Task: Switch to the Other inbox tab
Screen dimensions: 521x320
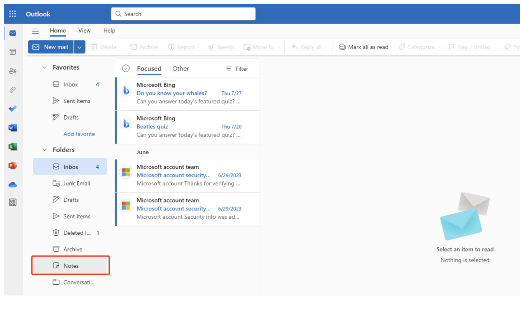Action: click(181, 69)
